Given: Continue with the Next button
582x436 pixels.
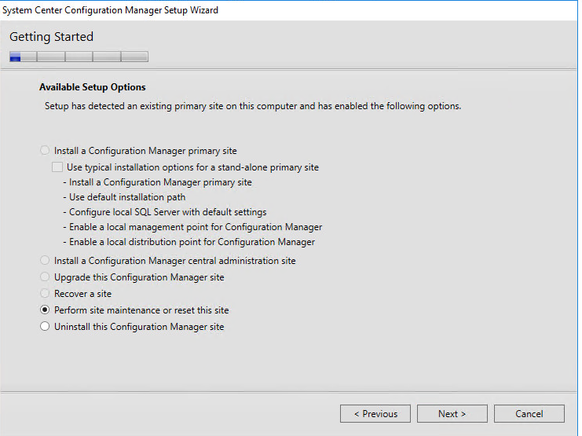Looking at the screenshot, I should (452, 414).
